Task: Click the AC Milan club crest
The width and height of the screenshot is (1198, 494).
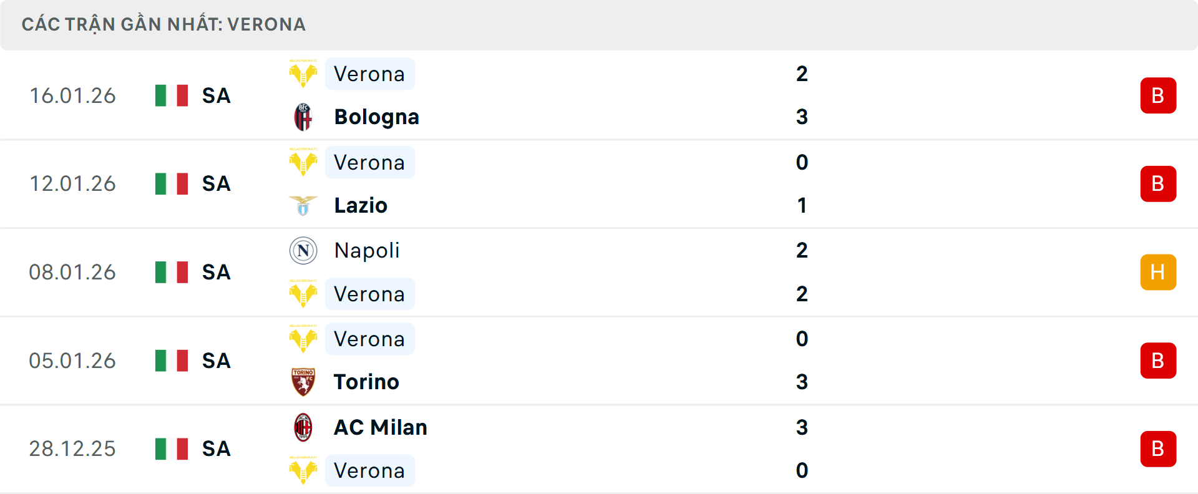Action: click(303, 427)
